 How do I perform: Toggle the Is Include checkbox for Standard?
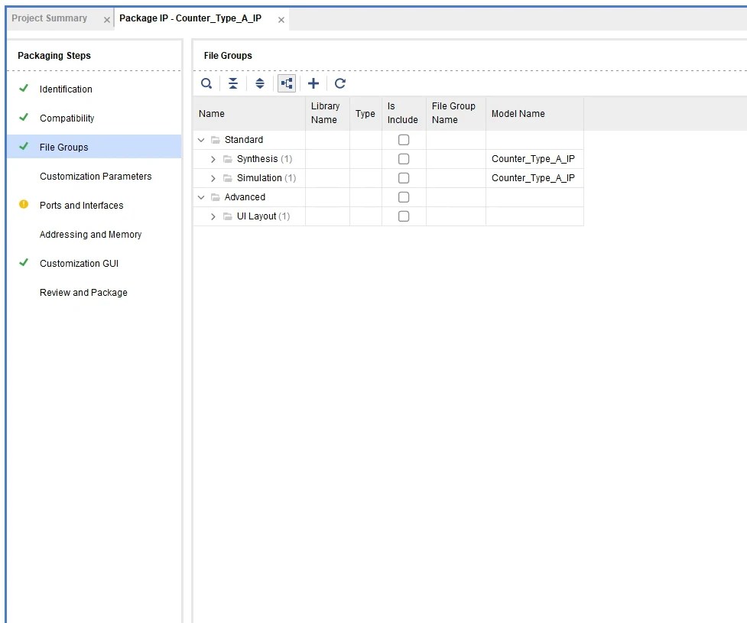(404, 140)
